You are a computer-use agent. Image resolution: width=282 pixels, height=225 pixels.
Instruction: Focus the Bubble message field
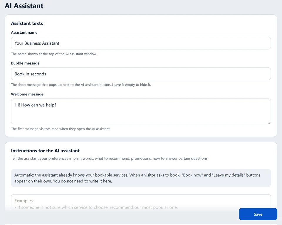[x=141, y=74]
